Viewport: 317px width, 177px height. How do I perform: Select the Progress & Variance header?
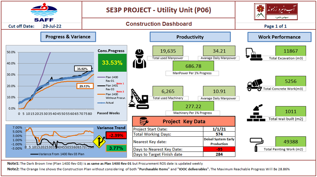point(68,37)
